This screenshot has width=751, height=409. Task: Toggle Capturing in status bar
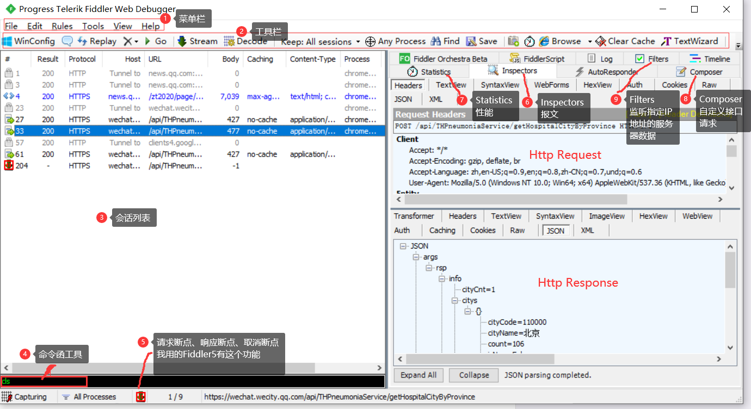tap(26, 397)
